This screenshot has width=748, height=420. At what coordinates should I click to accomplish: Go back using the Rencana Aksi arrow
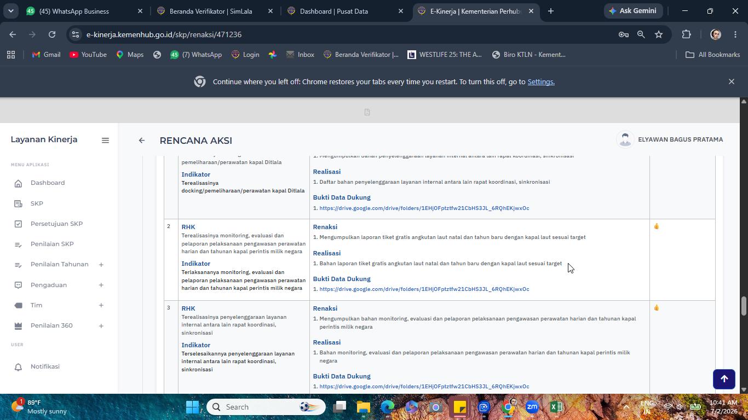coord(142,141)
